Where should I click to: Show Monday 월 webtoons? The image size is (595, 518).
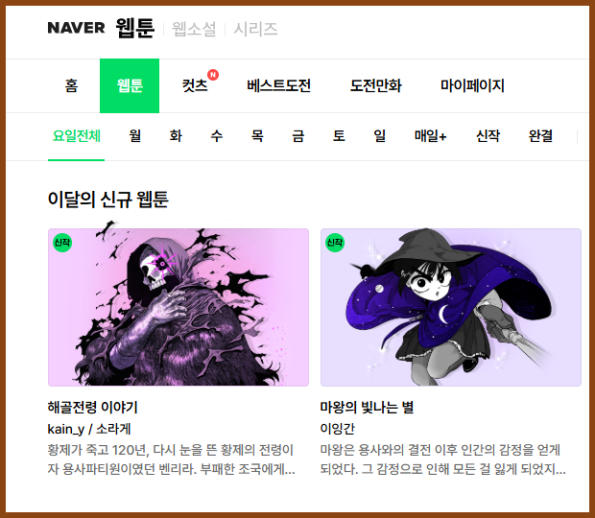tap(135, 136)
